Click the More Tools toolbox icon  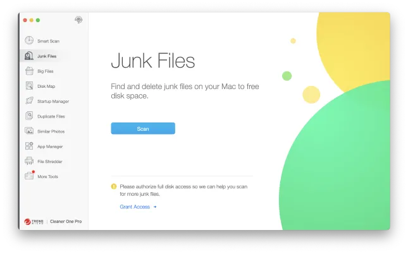(x=29, y=176)
